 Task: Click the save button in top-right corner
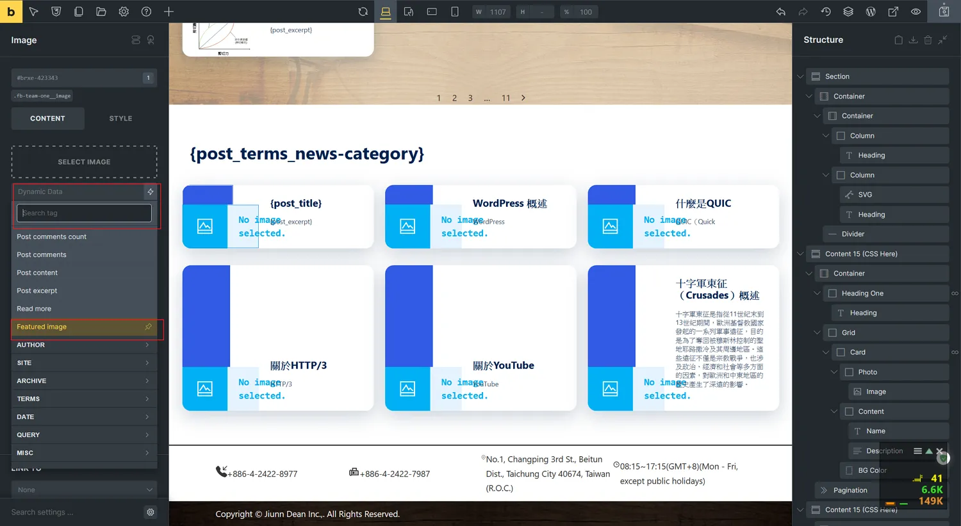(944, 12)
